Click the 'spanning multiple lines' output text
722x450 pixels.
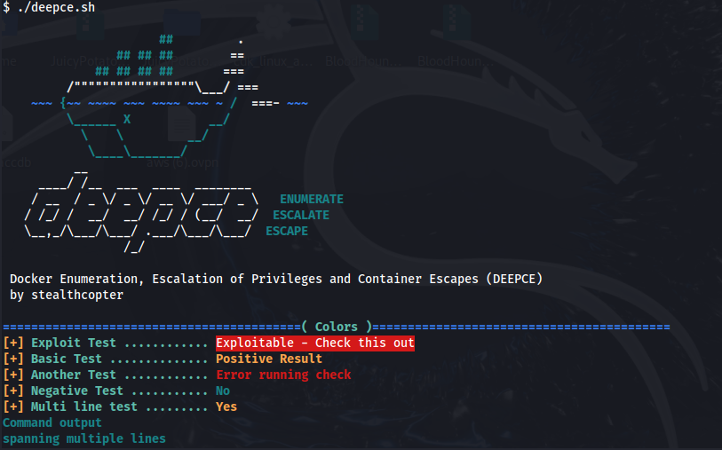pyautogui.click(x=83, y=438)
